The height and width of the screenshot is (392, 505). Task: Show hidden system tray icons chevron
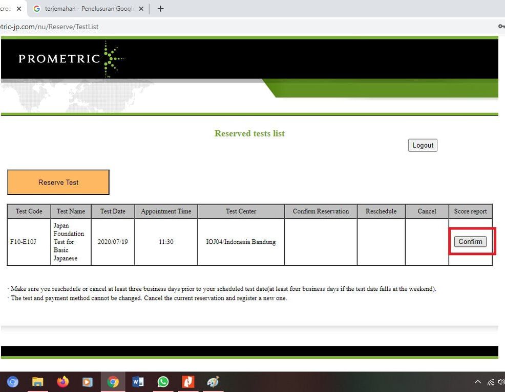(478, 382)
